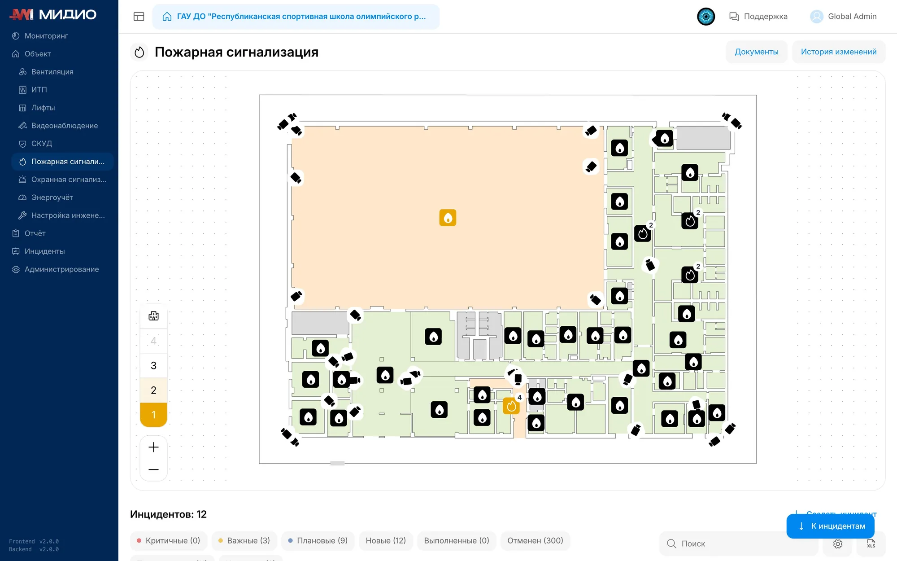Click the flame icon beside the page title
The width and height of the screenshot is (897, 561).
(x=139, y=52)
